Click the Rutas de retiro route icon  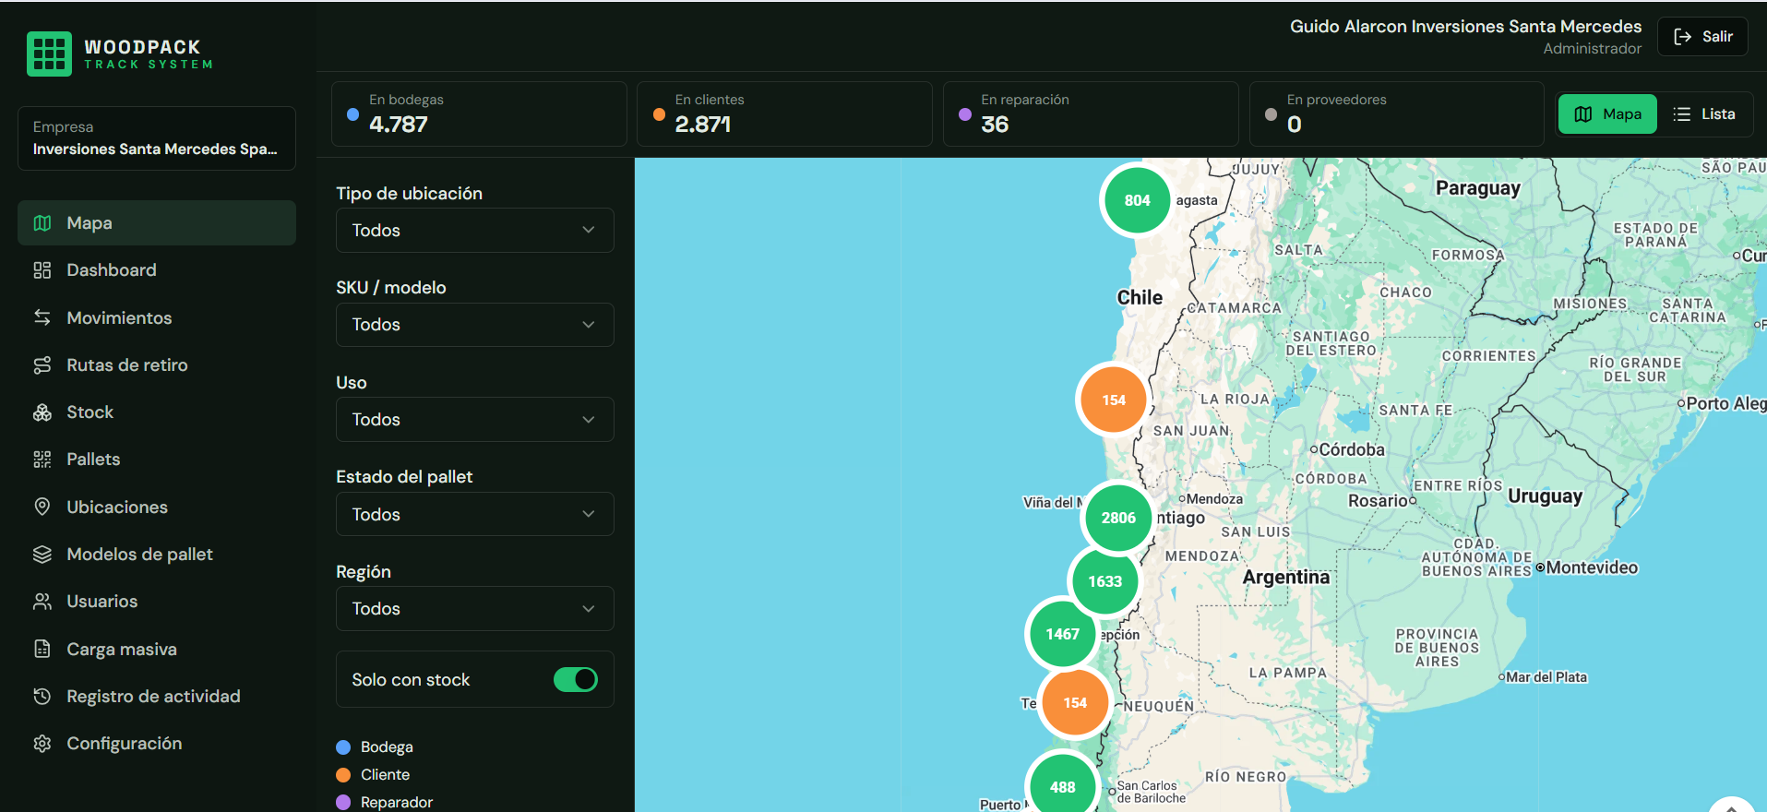42,365
